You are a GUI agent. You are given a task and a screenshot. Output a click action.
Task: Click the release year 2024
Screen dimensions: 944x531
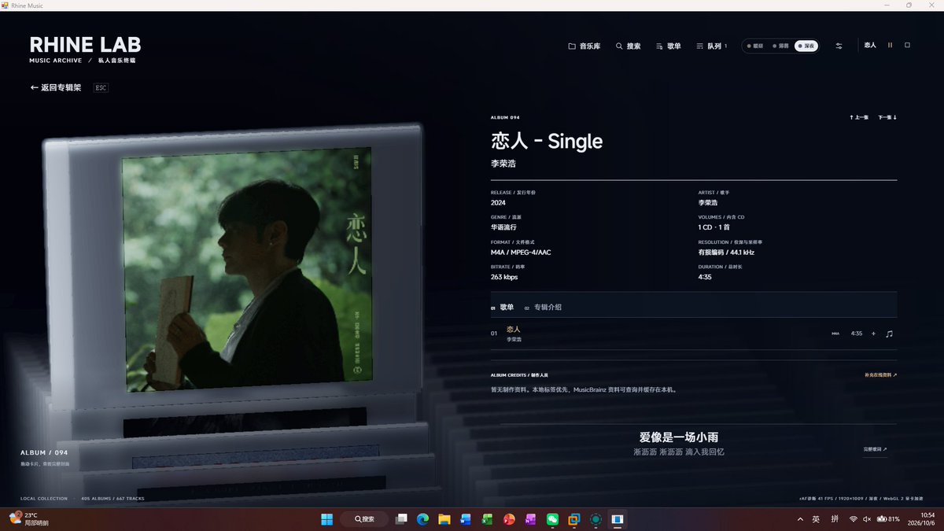(x=498, y=202)
